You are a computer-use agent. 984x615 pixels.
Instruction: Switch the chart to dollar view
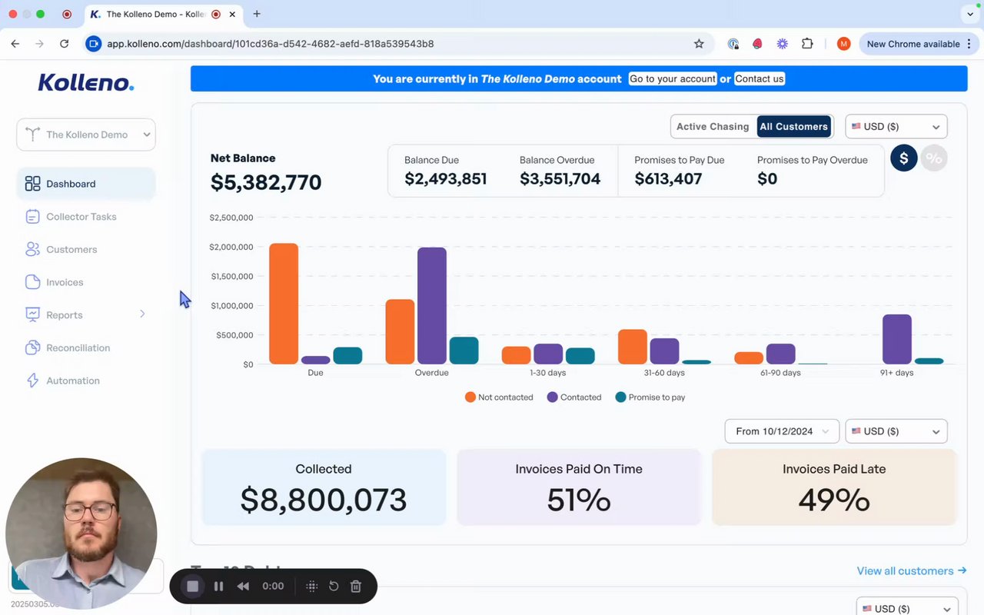pos(904,158)
